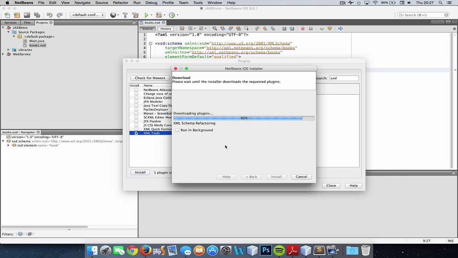Click the Find Selection magnifier in the editor toolbar

[x=215, y=29]
